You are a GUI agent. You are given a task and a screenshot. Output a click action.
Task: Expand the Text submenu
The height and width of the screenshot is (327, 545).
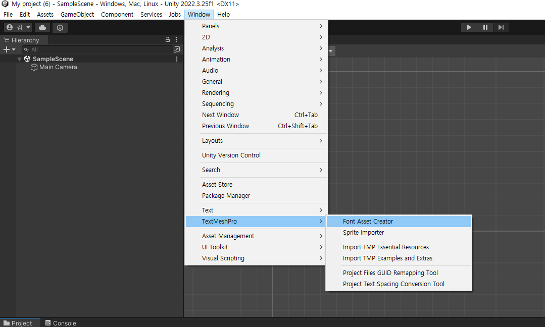tap(256, 210)
